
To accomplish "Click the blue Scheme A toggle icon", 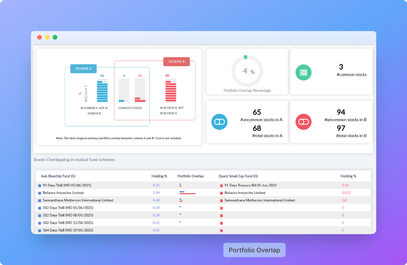I will (219, 122).
